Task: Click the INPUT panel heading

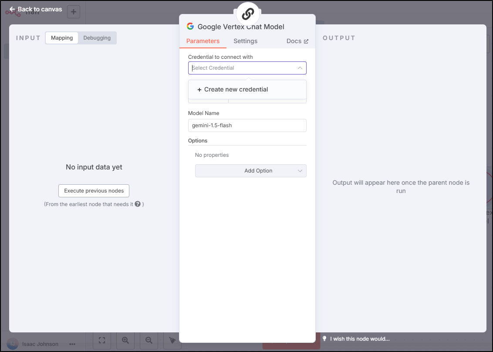Action: pyautogui.click(x=28, y=38)
